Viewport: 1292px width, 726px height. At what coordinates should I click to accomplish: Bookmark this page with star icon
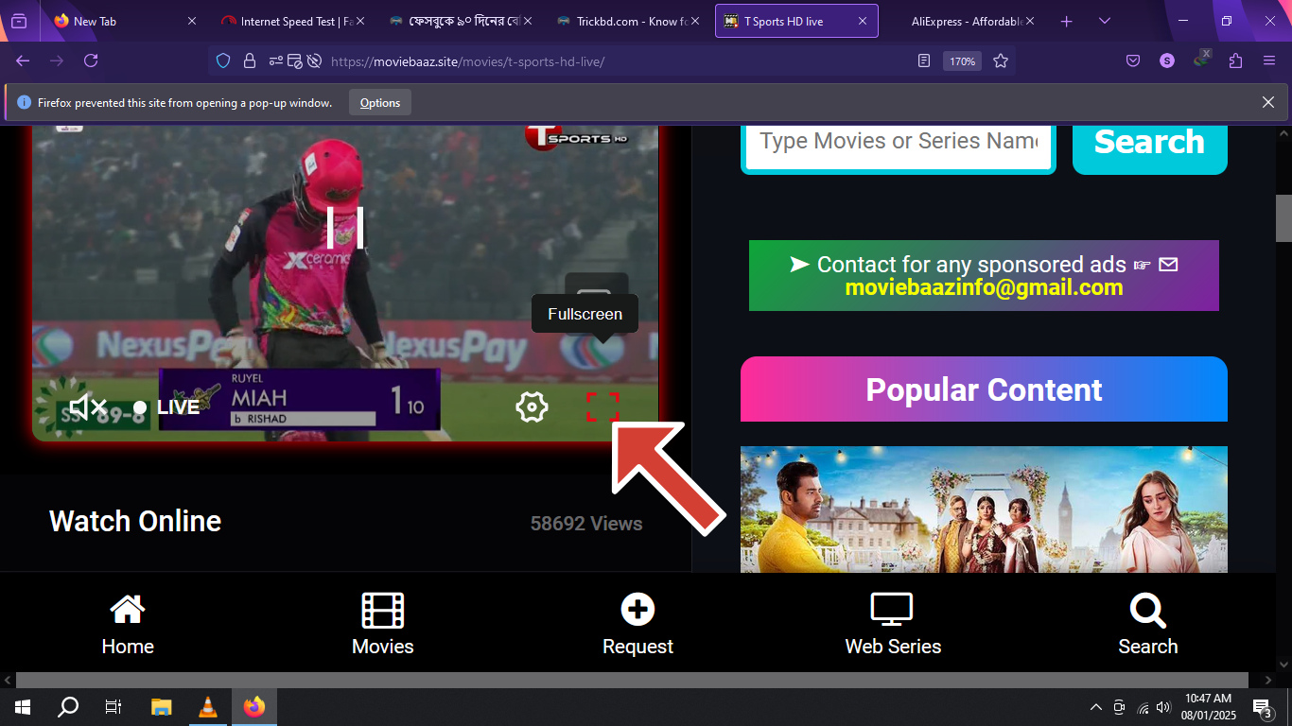click(1001, 61)
